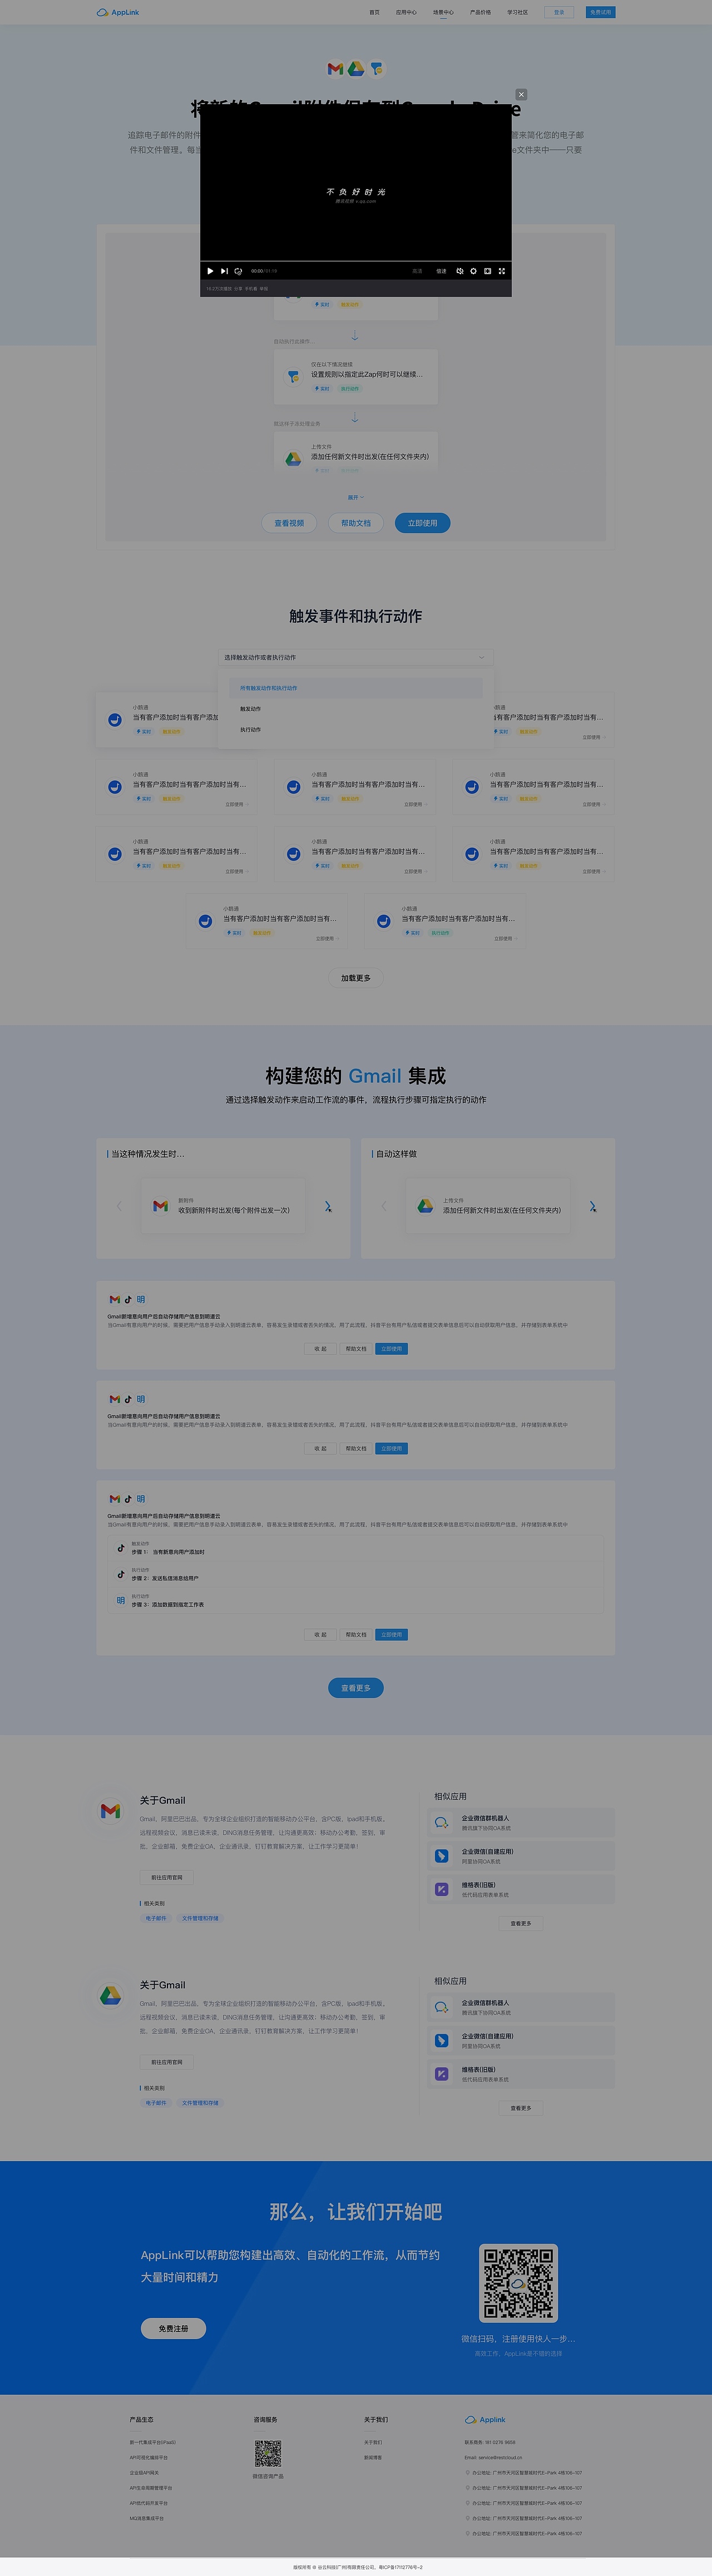Play the video in the popup player
This screenshot has width=712, height=2576.
click(x=210, y=271)
